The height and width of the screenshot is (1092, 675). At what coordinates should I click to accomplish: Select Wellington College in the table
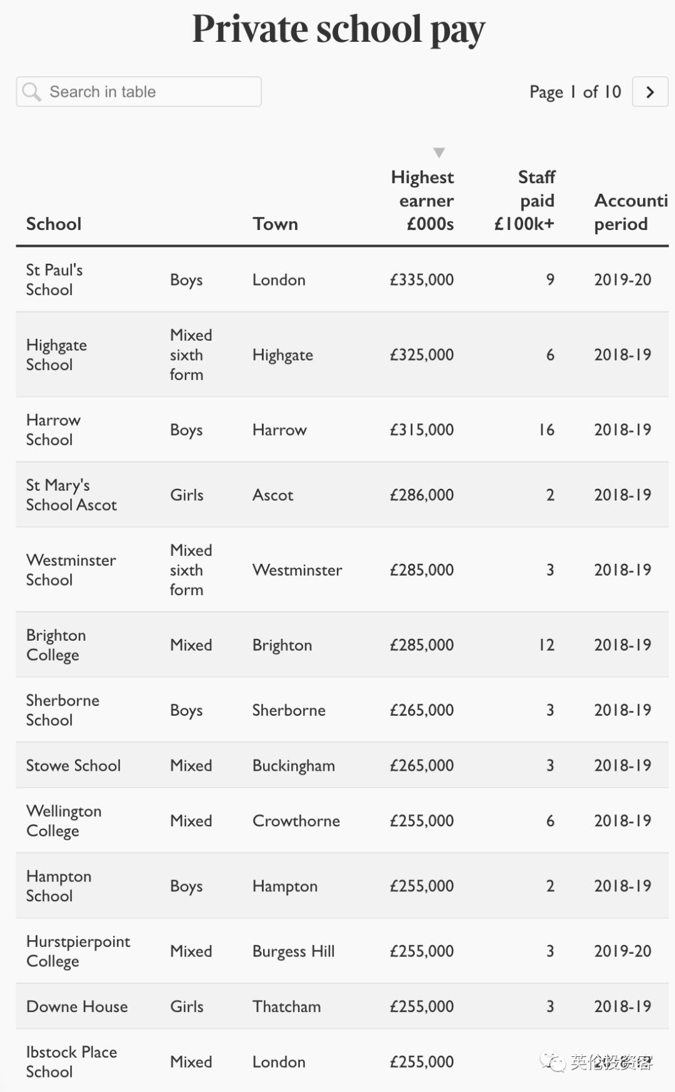[x=63, y=820]
